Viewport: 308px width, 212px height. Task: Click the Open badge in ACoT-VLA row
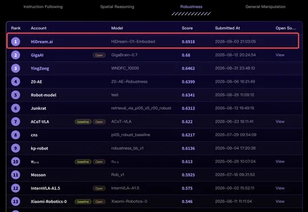point(99,122)
